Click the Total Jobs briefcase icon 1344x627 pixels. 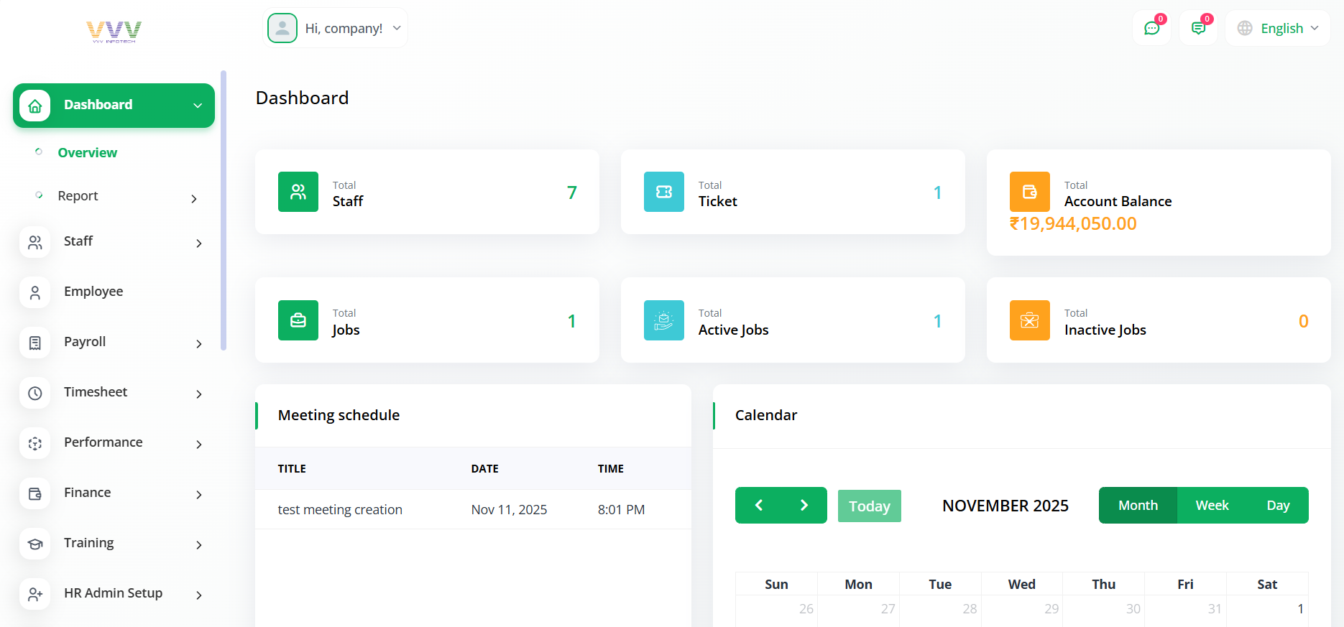(298, 320)
